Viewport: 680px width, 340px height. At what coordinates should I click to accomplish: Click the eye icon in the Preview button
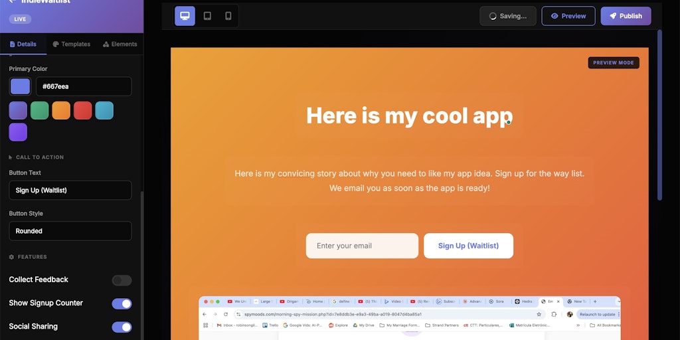tap(554, 16)
